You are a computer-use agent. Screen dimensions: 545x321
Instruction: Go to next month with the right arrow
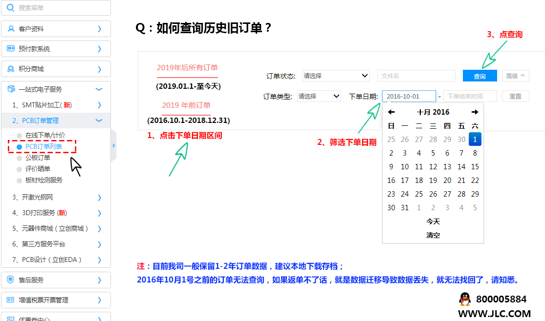point(475,112)
